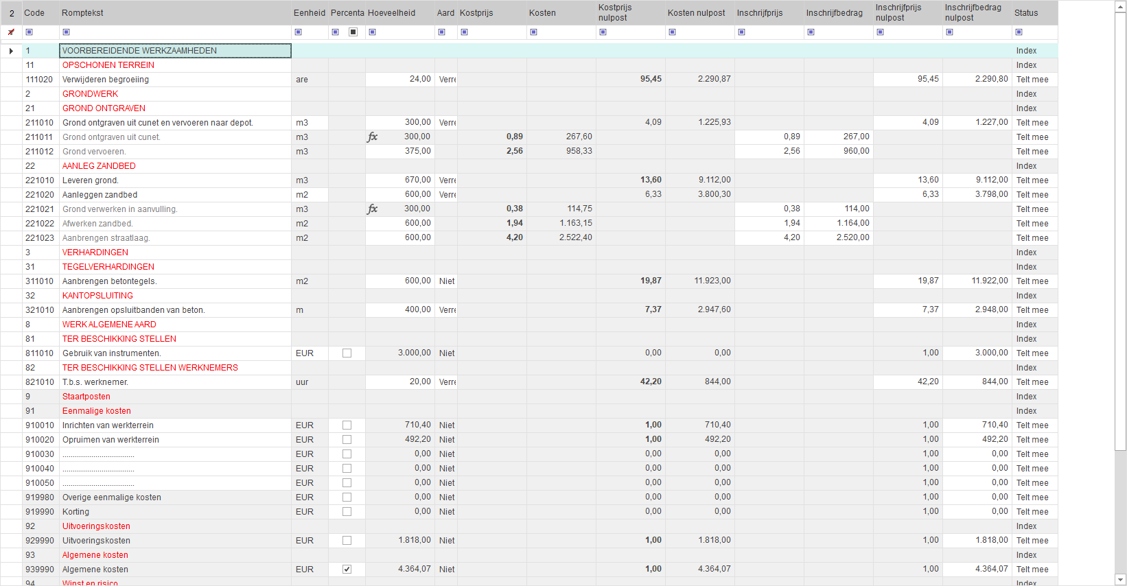Click 'Grond ontgraven uit cunet en vervoeren naar depot.'
This screenshot has width=1127, height=586.
tap(158, 123)
